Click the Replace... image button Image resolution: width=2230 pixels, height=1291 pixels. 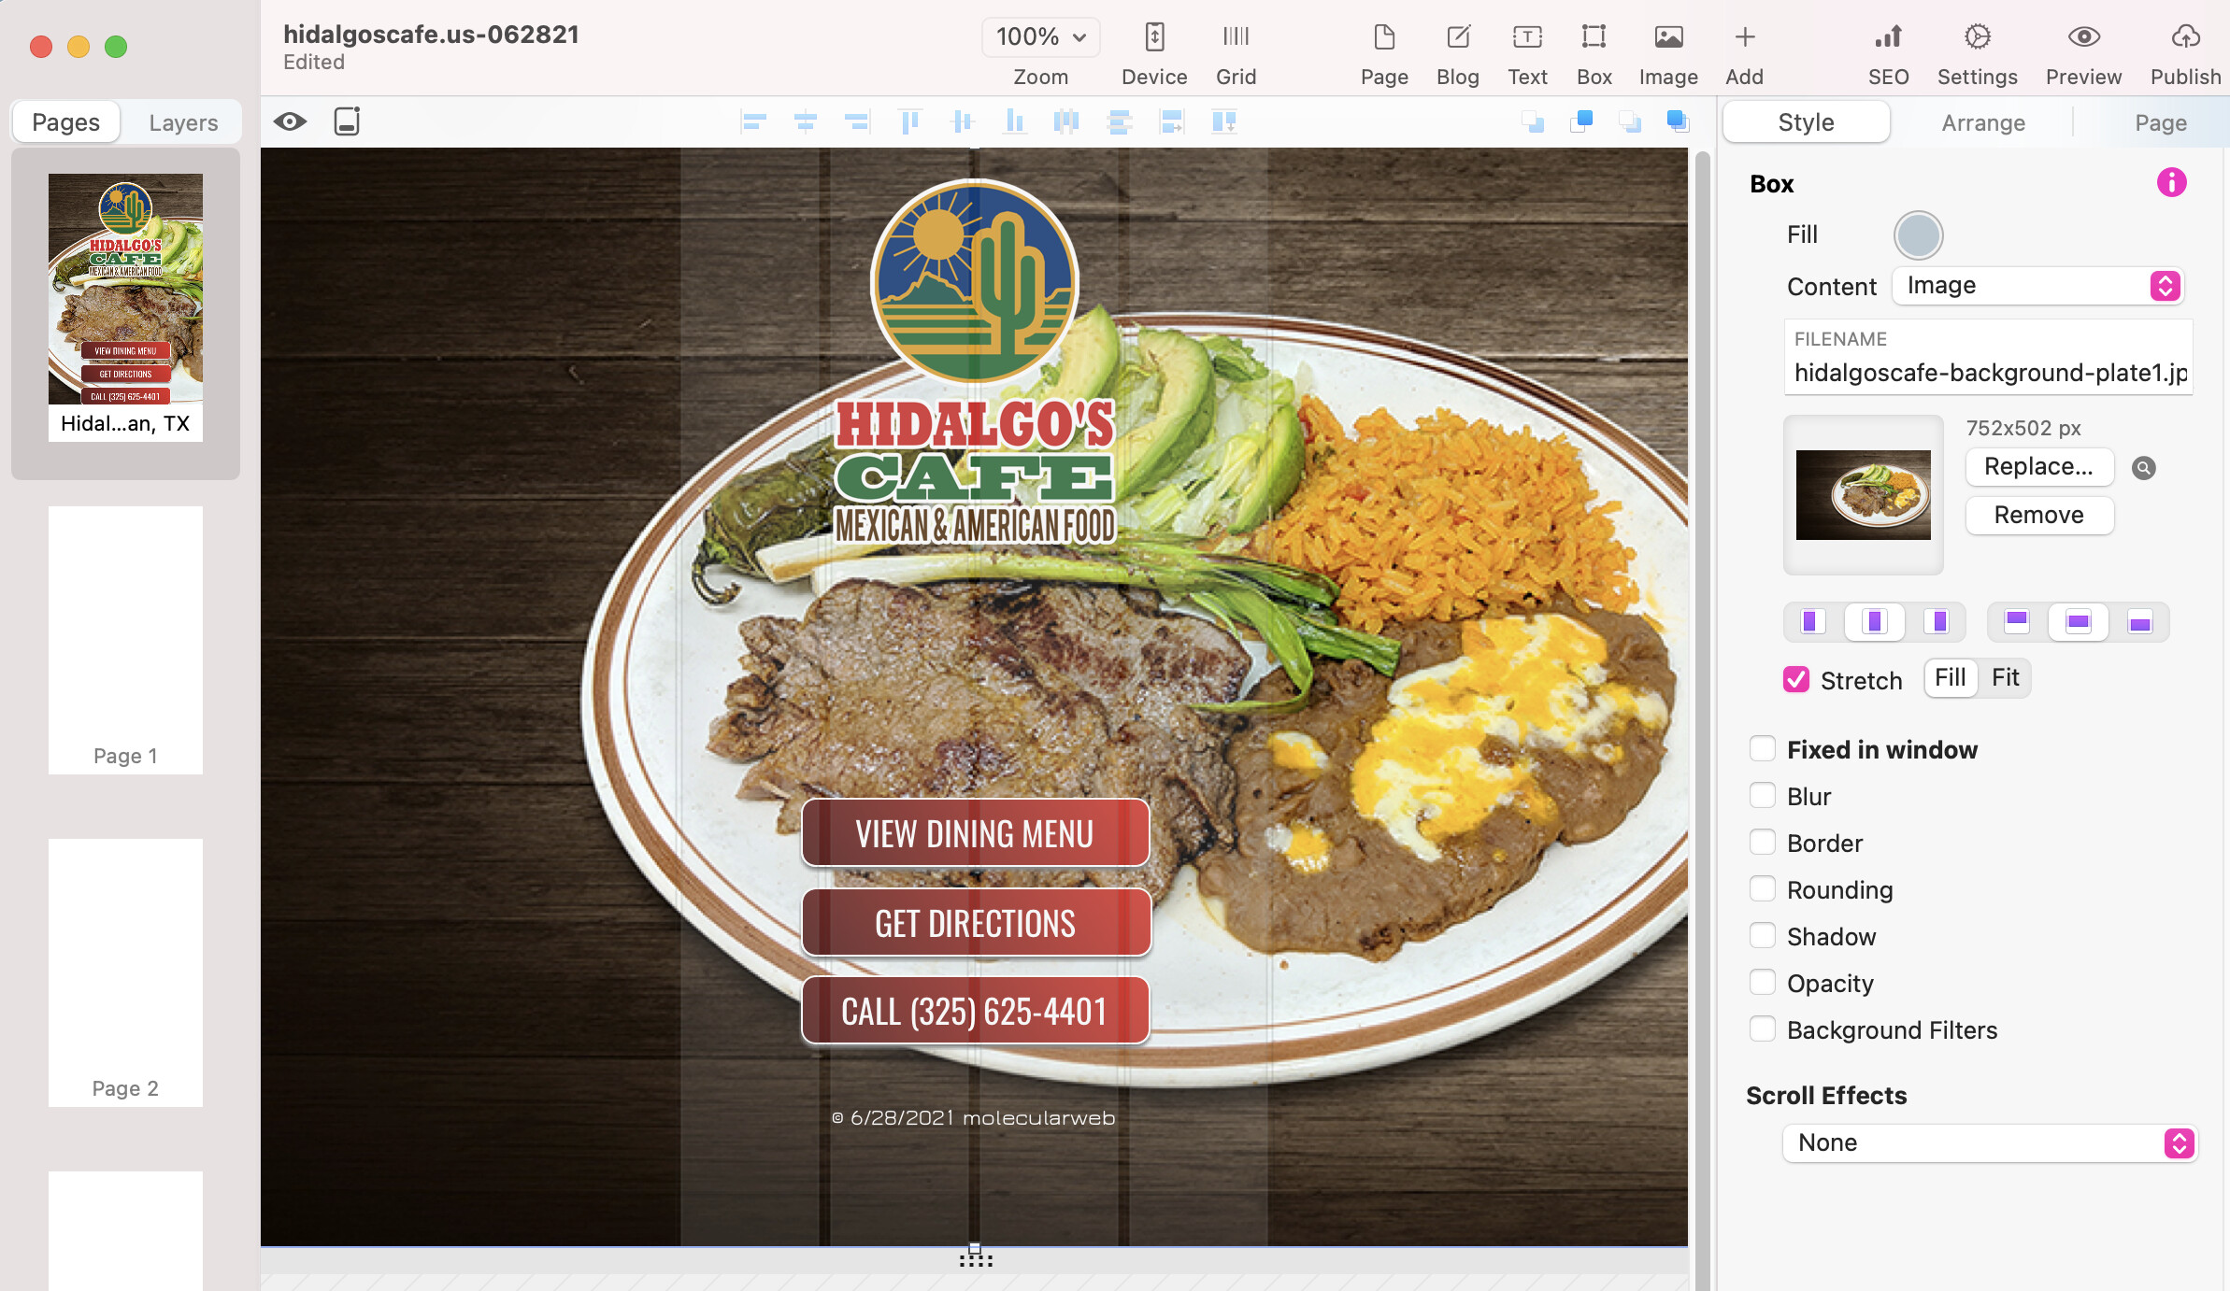point(2039,466)
